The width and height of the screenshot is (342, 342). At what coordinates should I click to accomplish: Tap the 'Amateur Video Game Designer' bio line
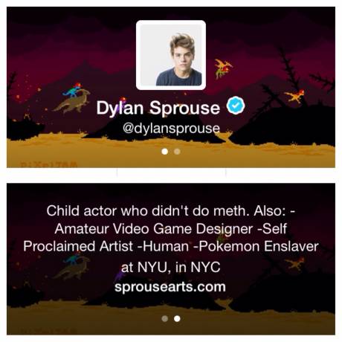pyautogui.click(x=154, y=229)
